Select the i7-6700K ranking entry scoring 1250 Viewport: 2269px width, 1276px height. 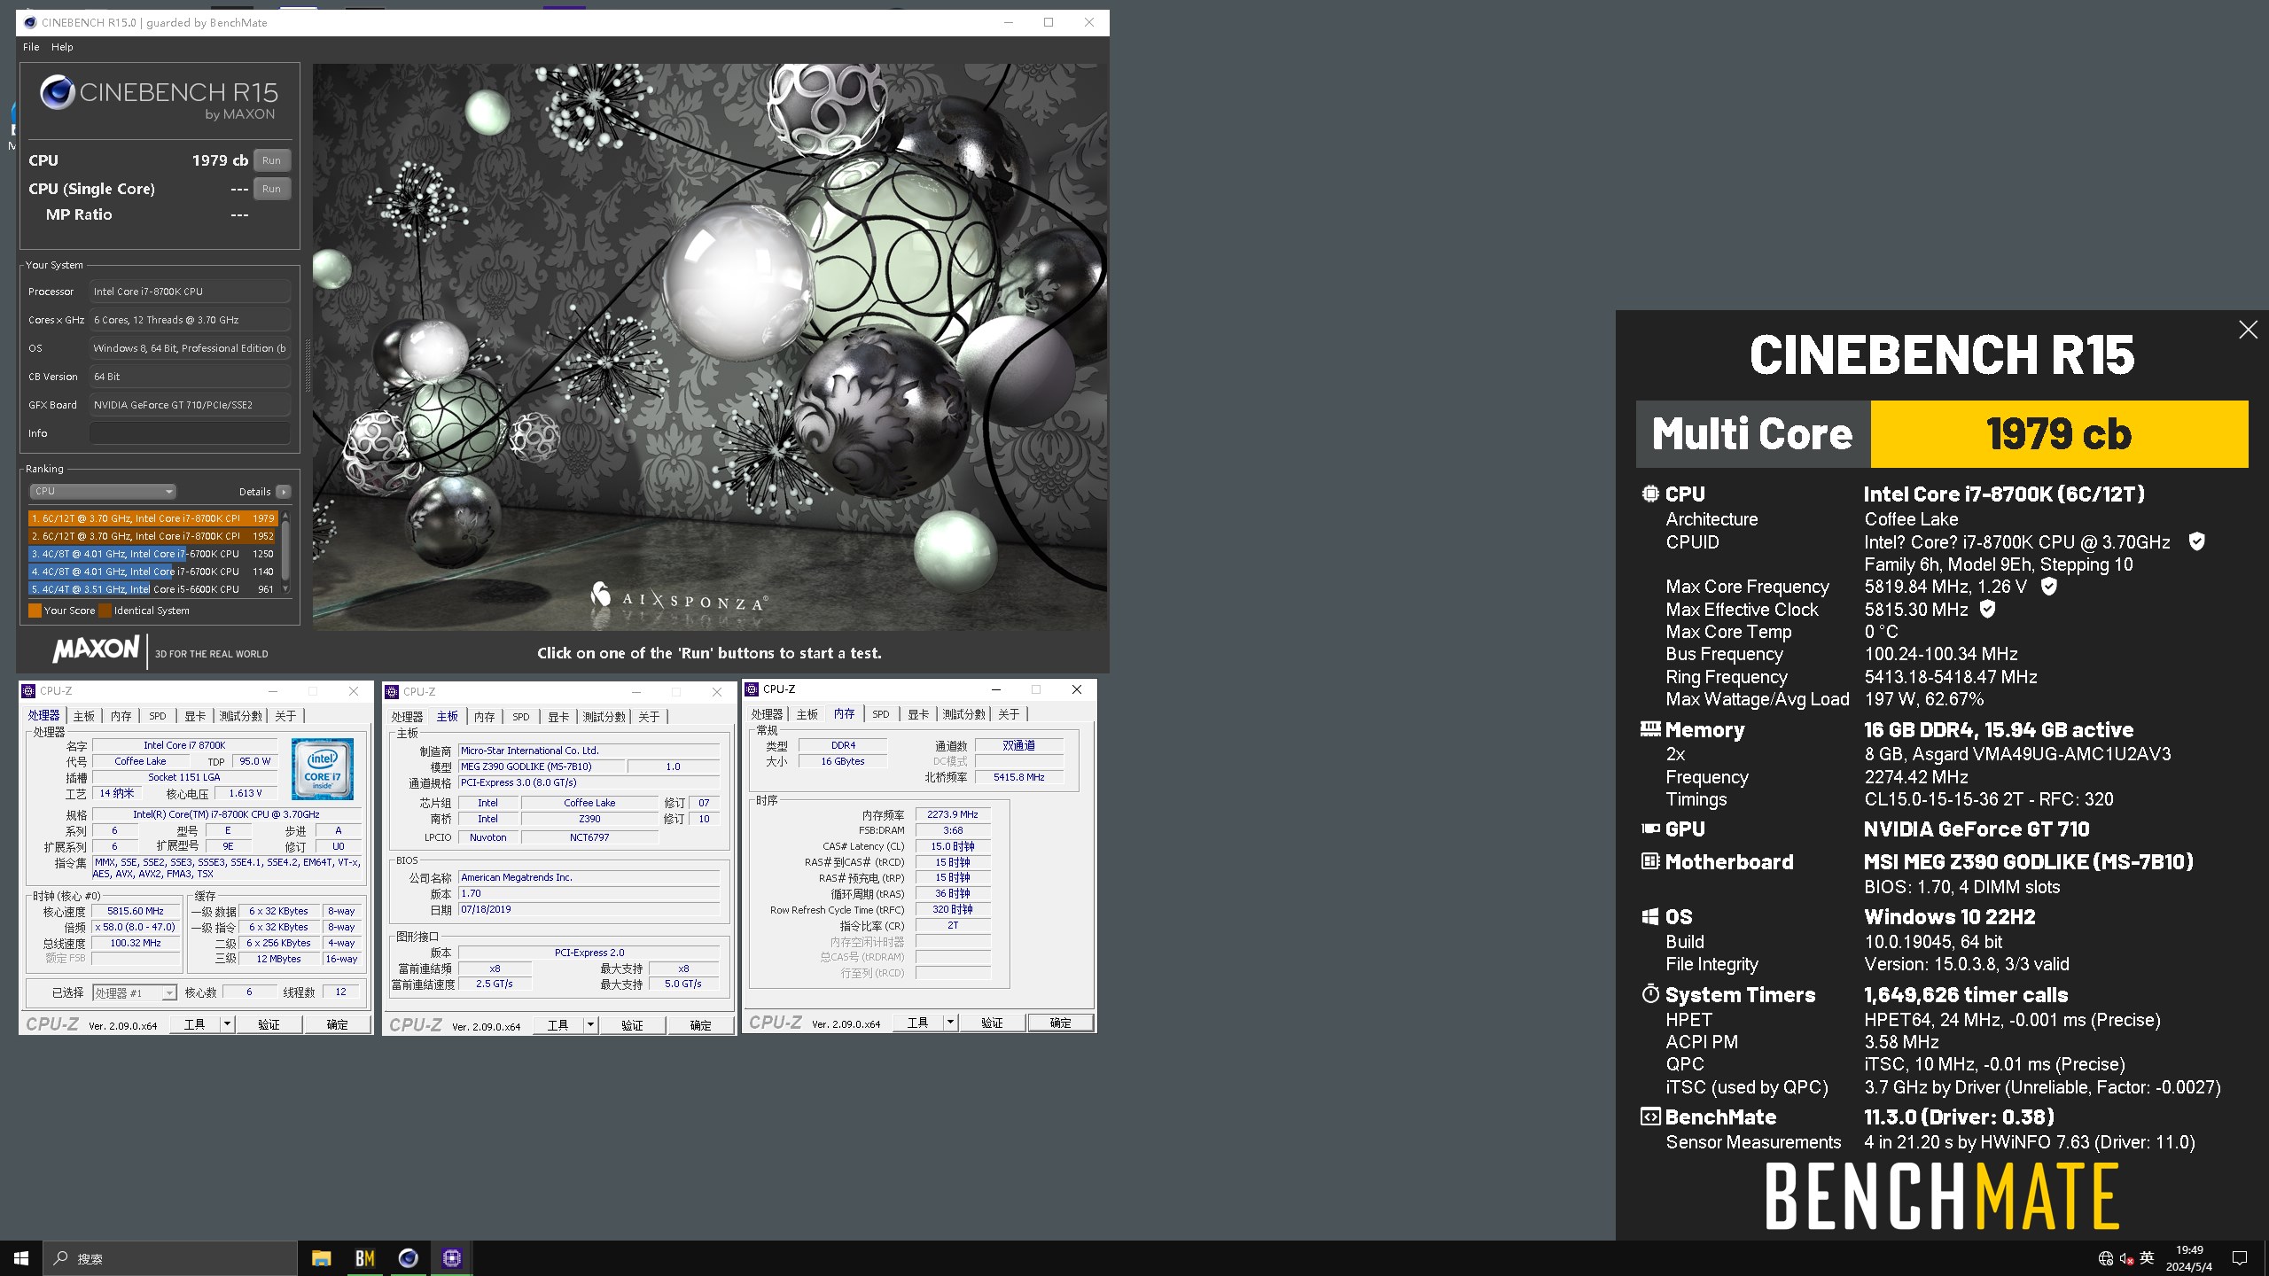coord(152,554)
